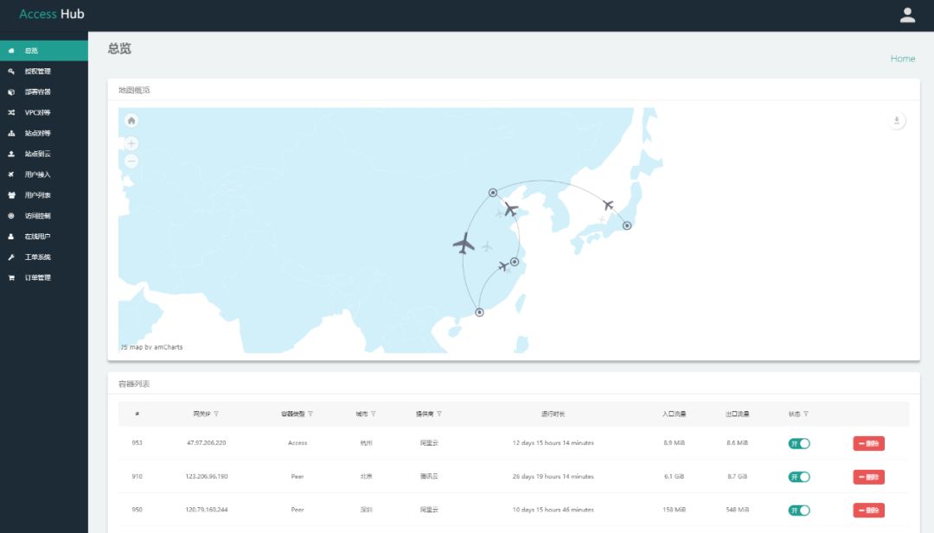This screenshot has height=533, width=934.
Task: Select the Hangzhou node marker on map
Action: [x=515, y=262]
